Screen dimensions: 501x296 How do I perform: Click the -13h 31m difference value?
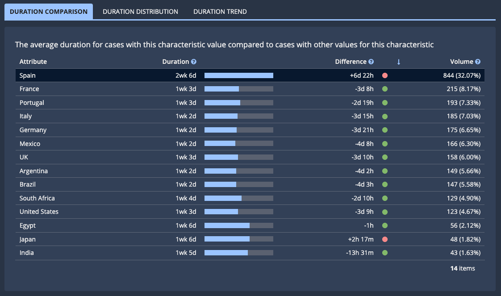tap(360, 253)
